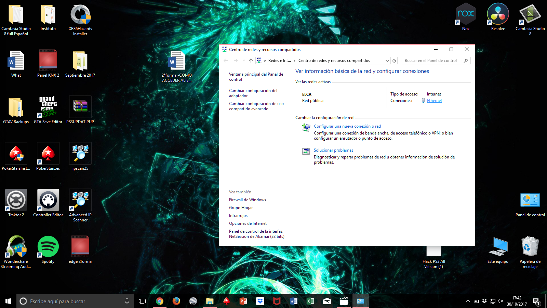The width and height of the screenshot is (547, 308).
Task: Open PowerPoint from the taskbar
Action: tap(243, 301)
